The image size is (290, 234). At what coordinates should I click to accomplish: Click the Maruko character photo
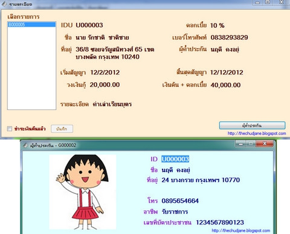(x=83, y=192)
